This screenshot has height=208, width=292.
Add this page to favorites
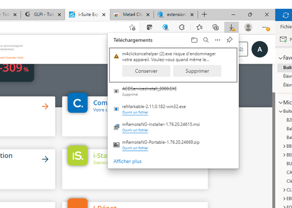click(x=132, y=28)
